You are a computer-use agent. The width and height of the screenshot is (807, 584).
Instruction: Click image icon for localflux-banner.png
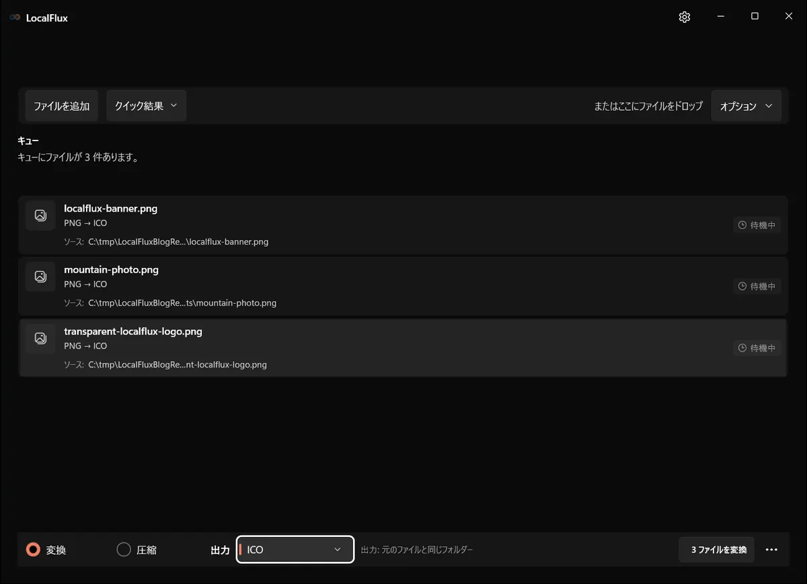click(x=40, y=215)
